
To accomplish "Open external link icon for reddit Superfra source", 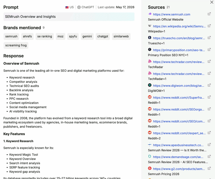I will point(209,97).
